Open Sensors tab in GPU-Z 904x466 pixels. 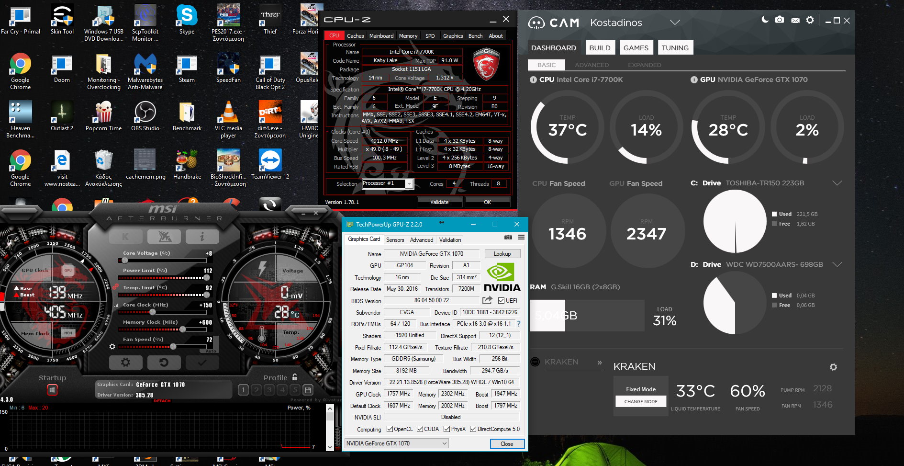click(395, 239)
